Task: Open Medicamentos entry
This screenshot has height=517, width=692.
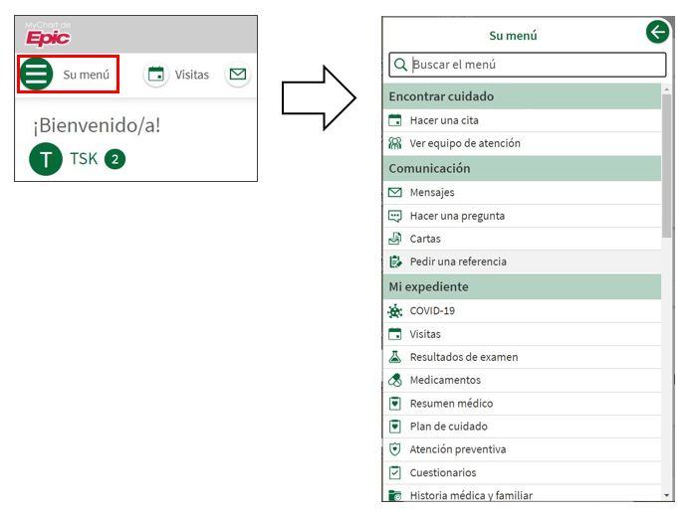Action: tap(522, 380)
